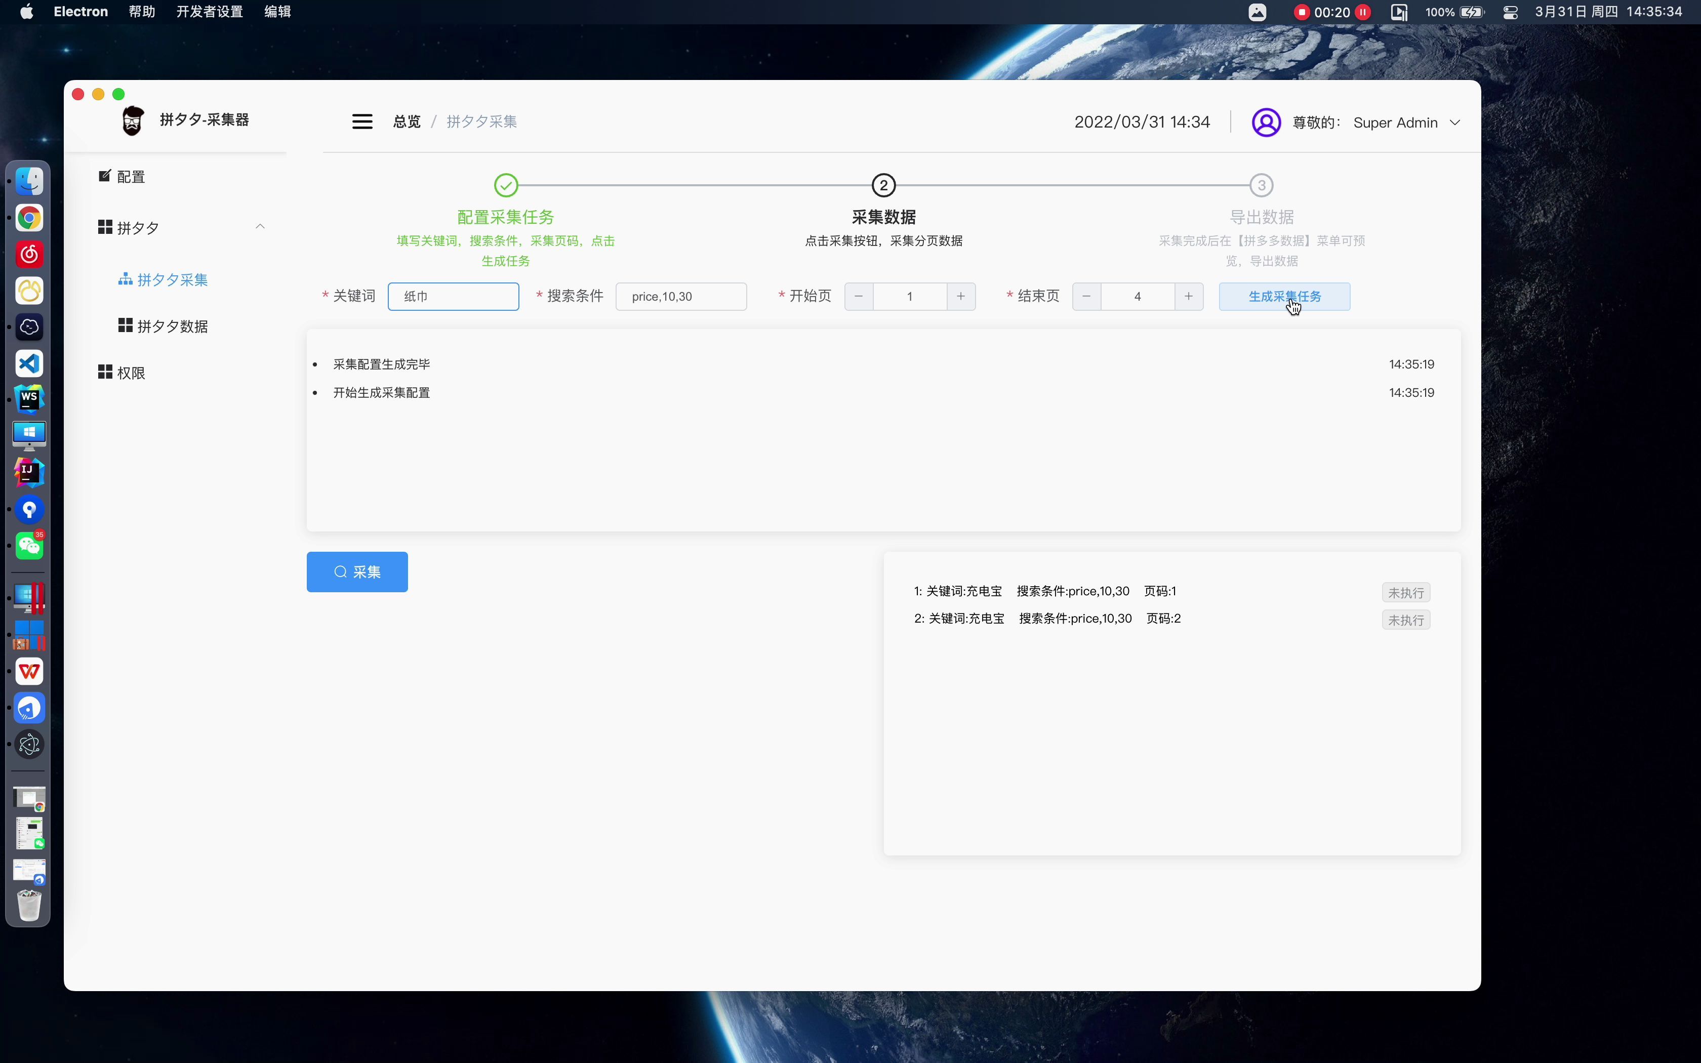Open the Electron menu
The image size is (1701, 1063).
(81, 12)
